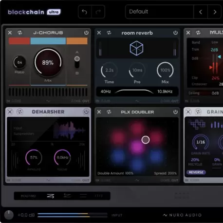The height and width of the screenshot is (223, 223).
Task: Click the blockchain ultra logo
Action: (34, 12)
